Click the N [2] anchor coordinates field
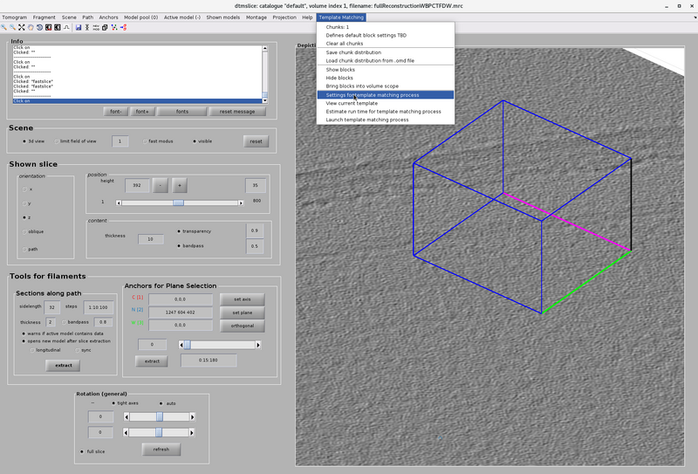698x474 pixels. click(181, 313)
